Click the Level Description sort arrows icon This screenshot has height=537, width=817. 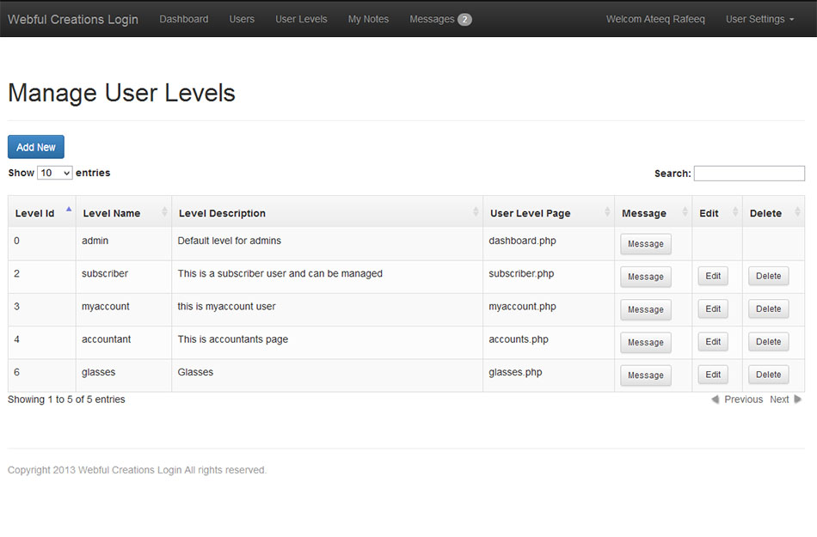[x=476, y=212]
